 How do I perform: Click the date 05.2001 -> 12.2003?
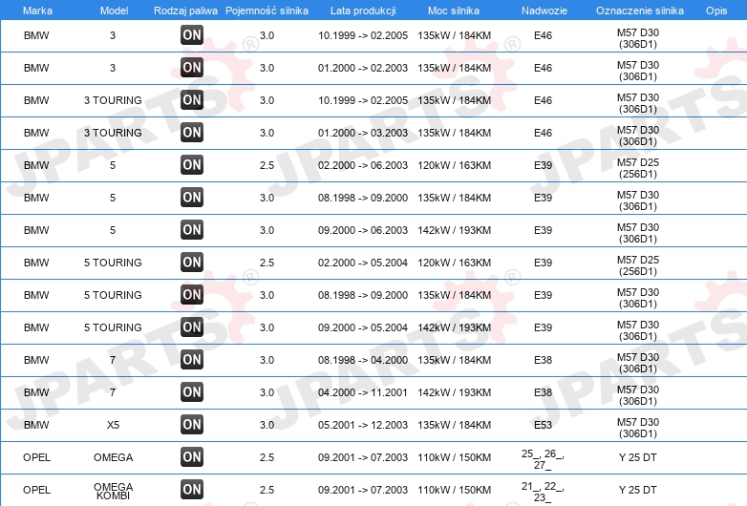363,425
